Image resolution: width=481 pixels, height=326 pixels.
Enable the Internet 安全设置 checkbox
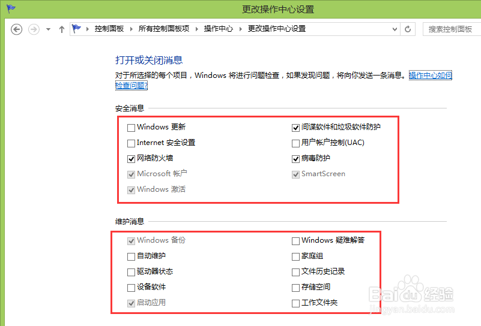[131, 143]
